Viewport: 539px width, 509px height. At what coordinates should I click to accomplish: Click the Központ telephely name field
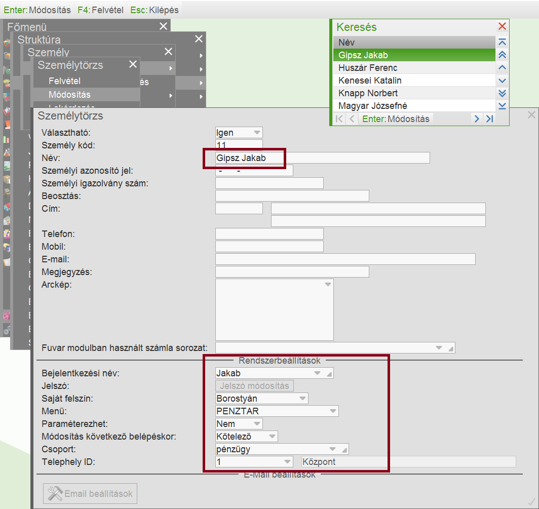[408, 462]
